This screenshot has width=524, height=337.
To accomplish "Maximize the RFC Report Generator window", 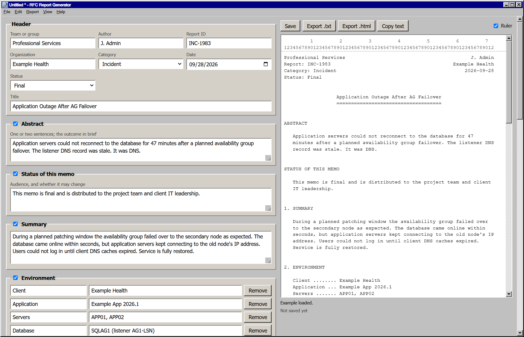I will [512, 5].
